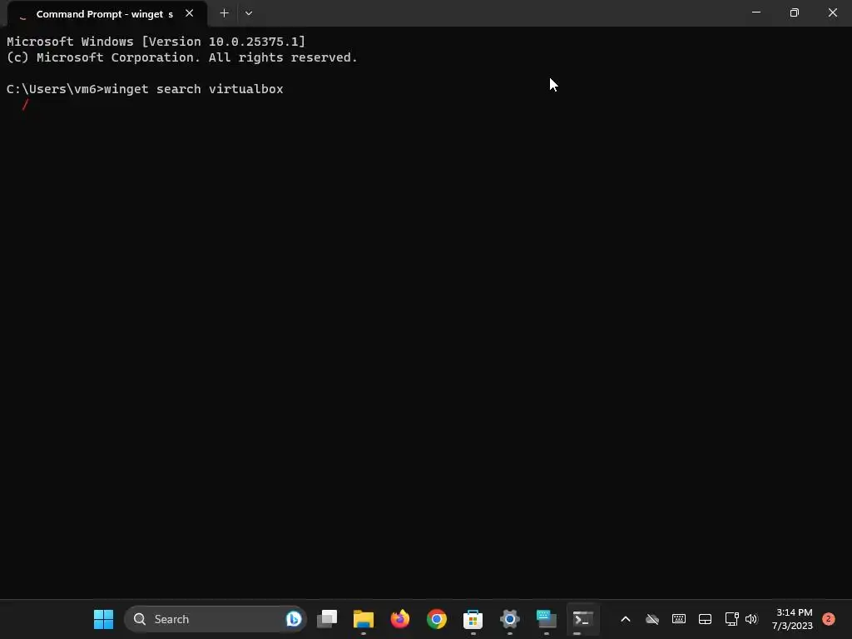Open File Explorer from the taskbar

[364, 619]
